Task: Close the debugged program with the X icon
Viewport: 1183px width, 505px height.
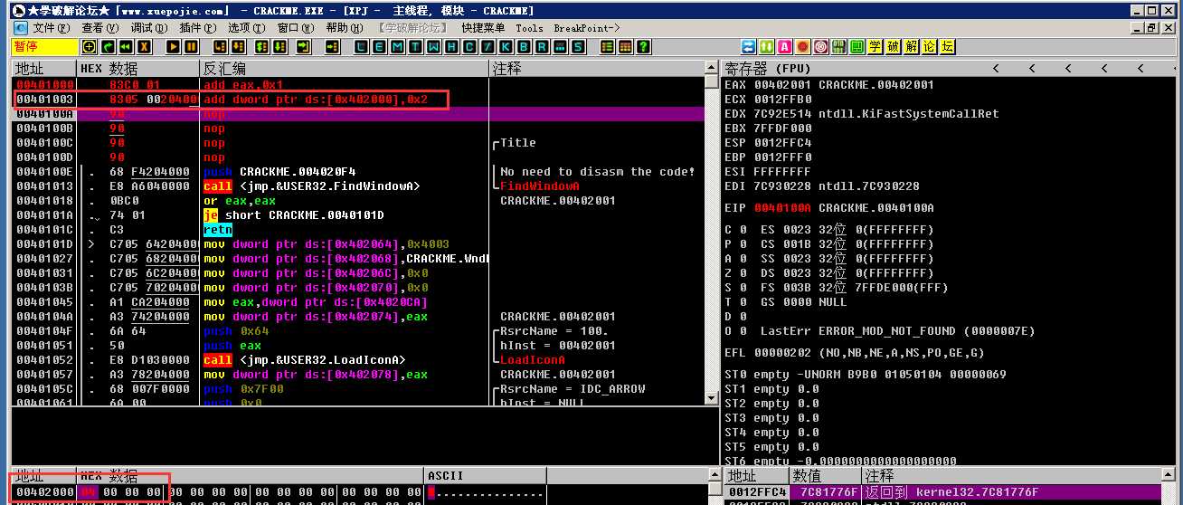Action: click(x=144, y=46)
